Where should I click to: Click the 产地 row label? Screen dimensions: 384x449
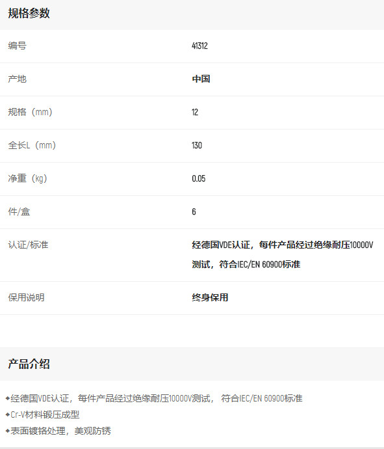17,79
